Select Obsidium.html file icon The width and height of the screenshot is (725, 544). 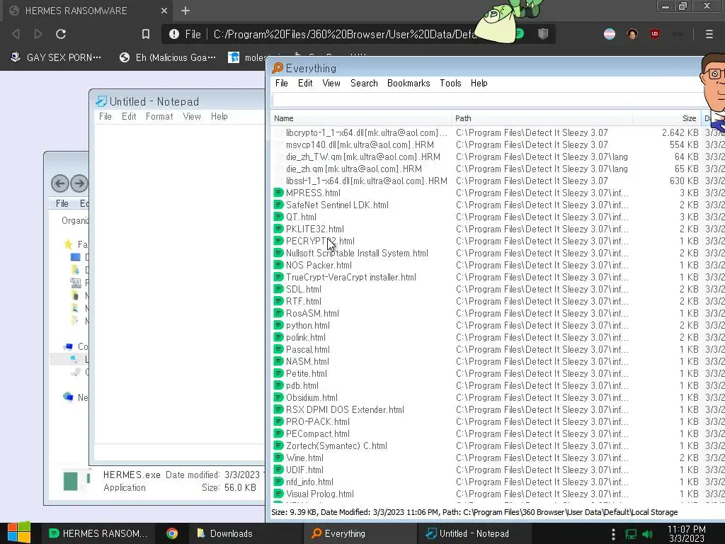[x=278, y=397]
